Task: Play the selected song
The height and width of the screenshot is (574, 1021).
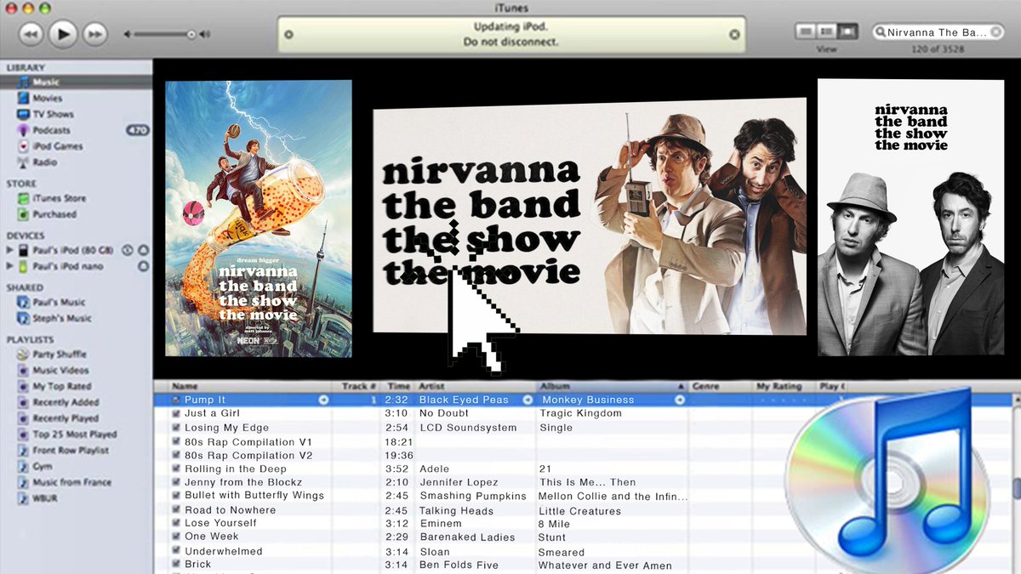Action: [63, 34]
